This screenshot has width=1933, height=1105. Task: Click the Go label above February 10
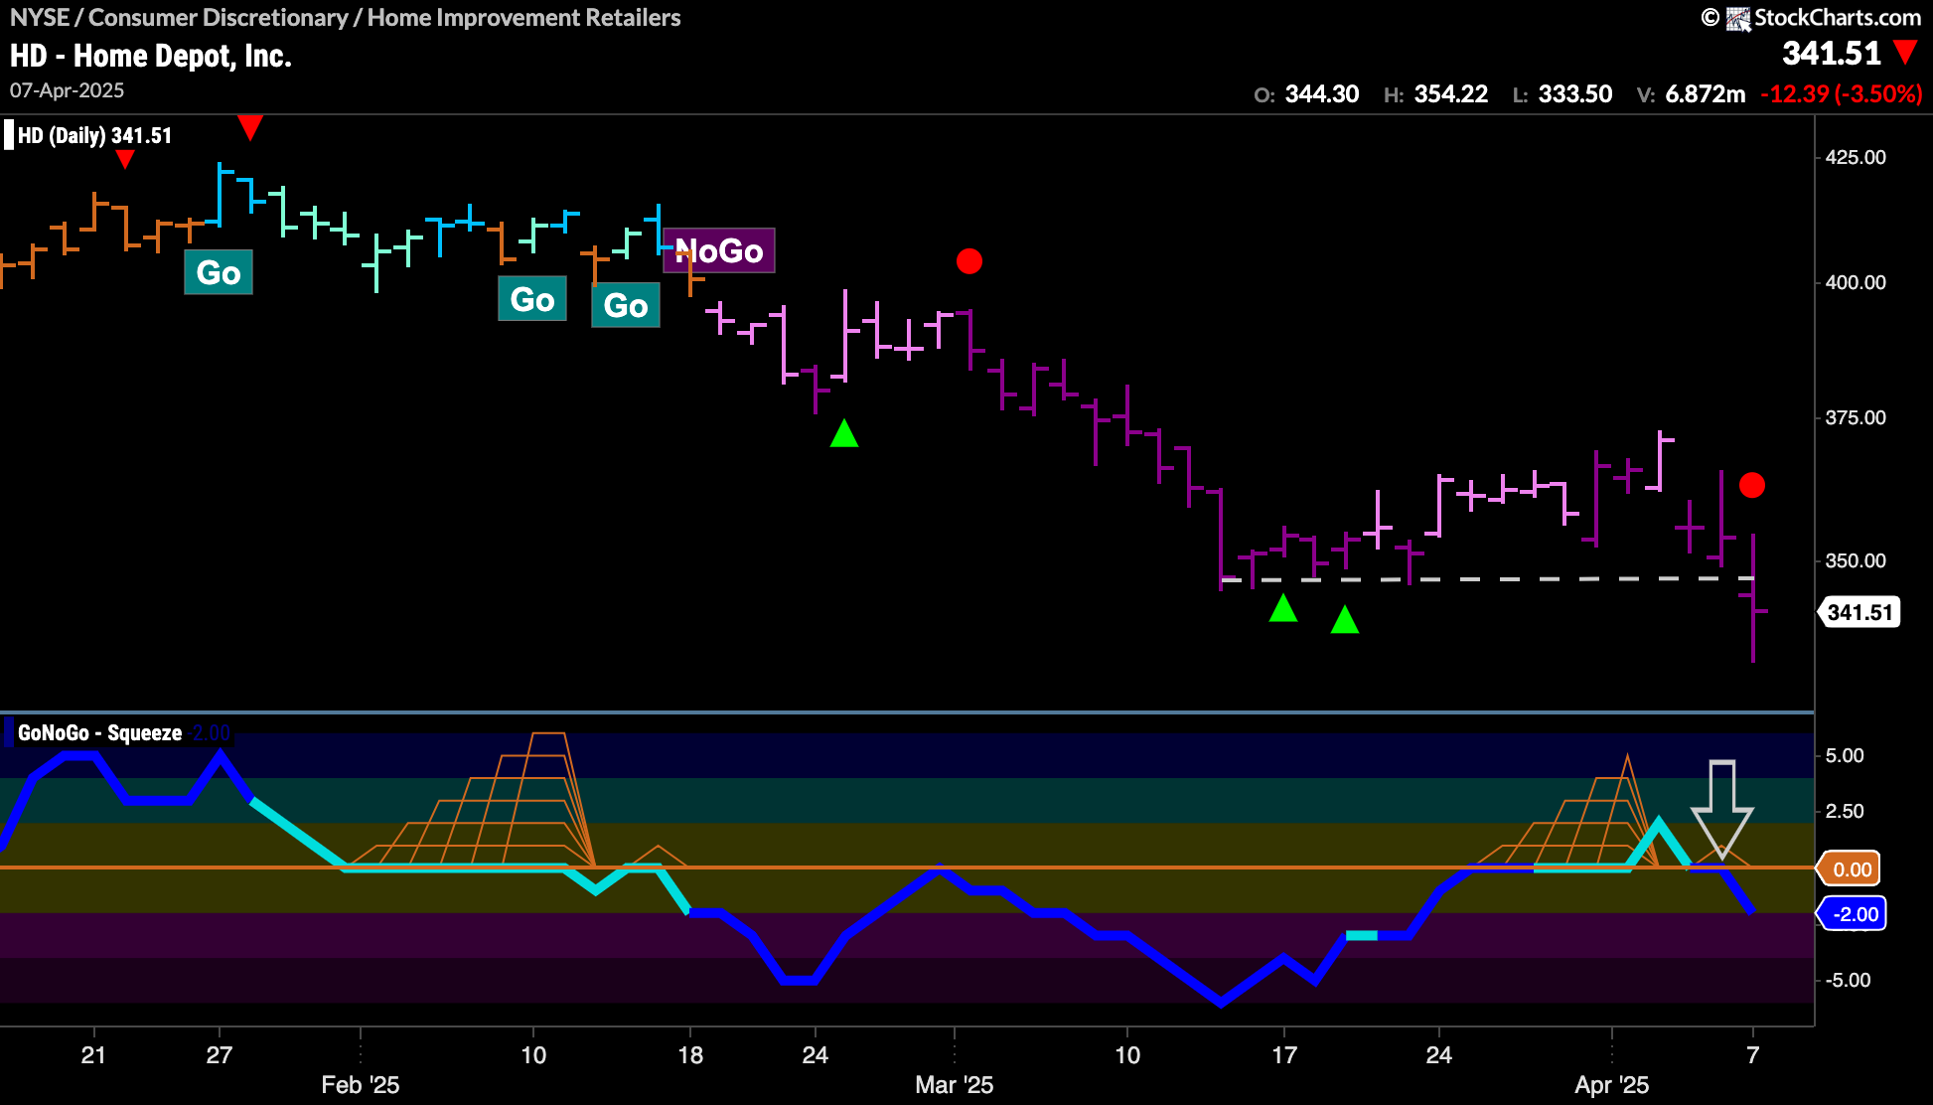click(532, 299)
